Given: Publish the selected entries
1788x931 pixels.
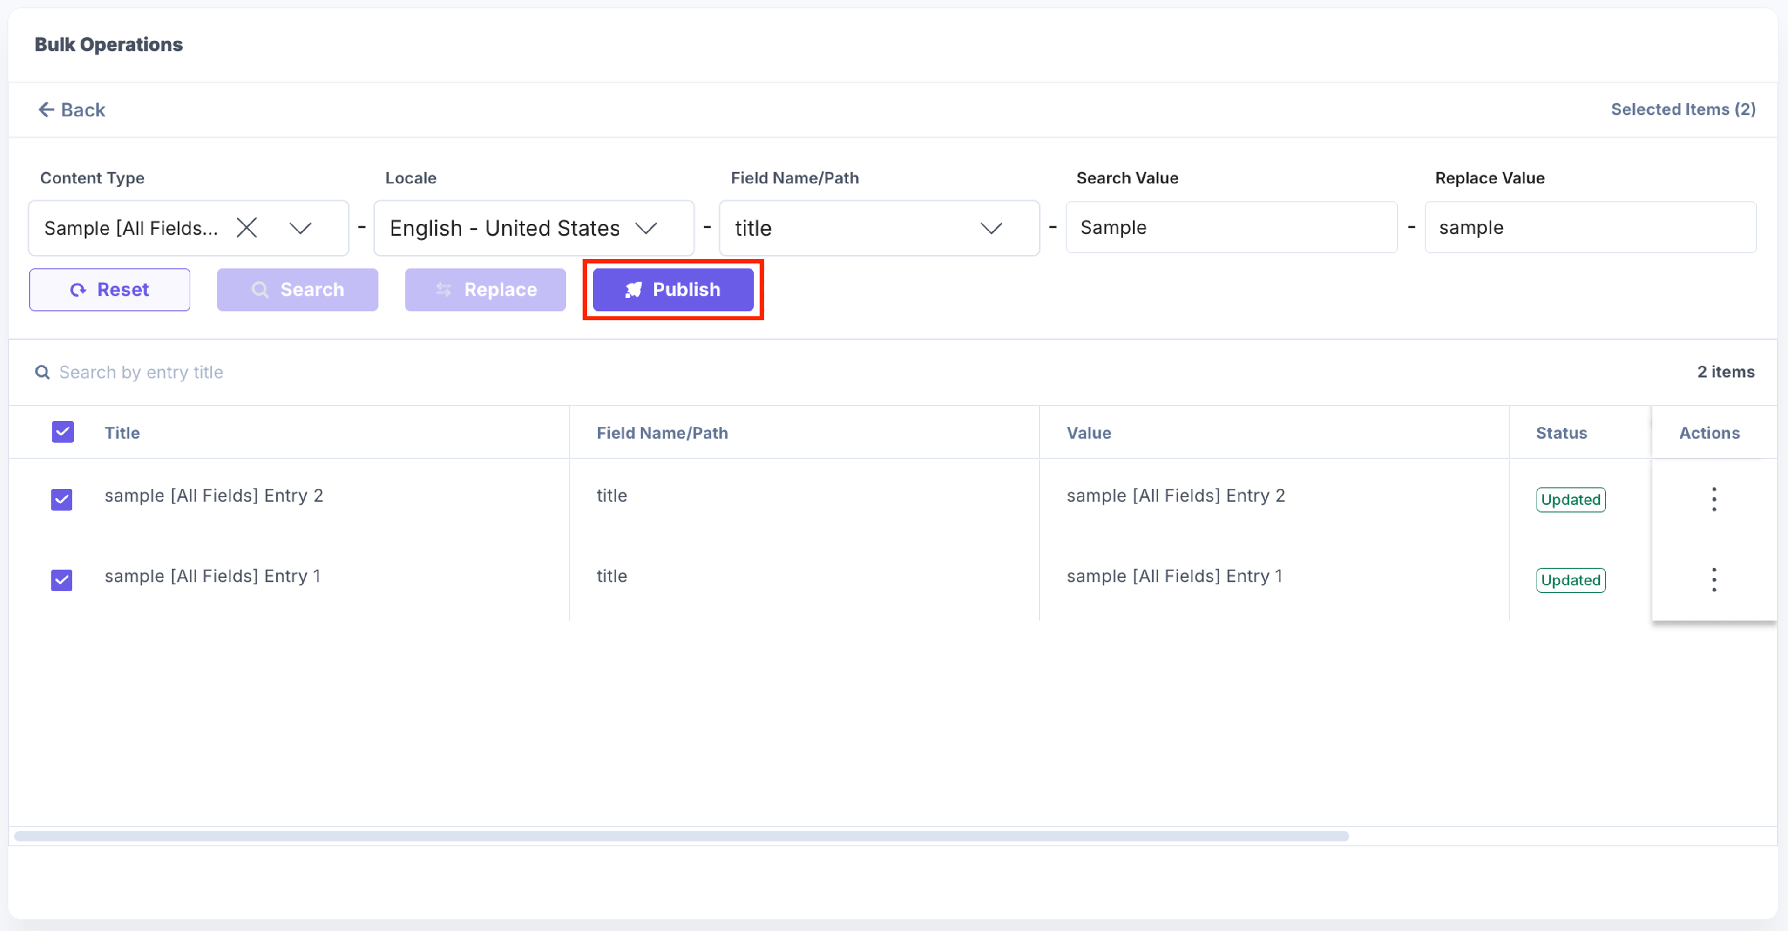Looking at the screenshot, I should tap(673, 290).
